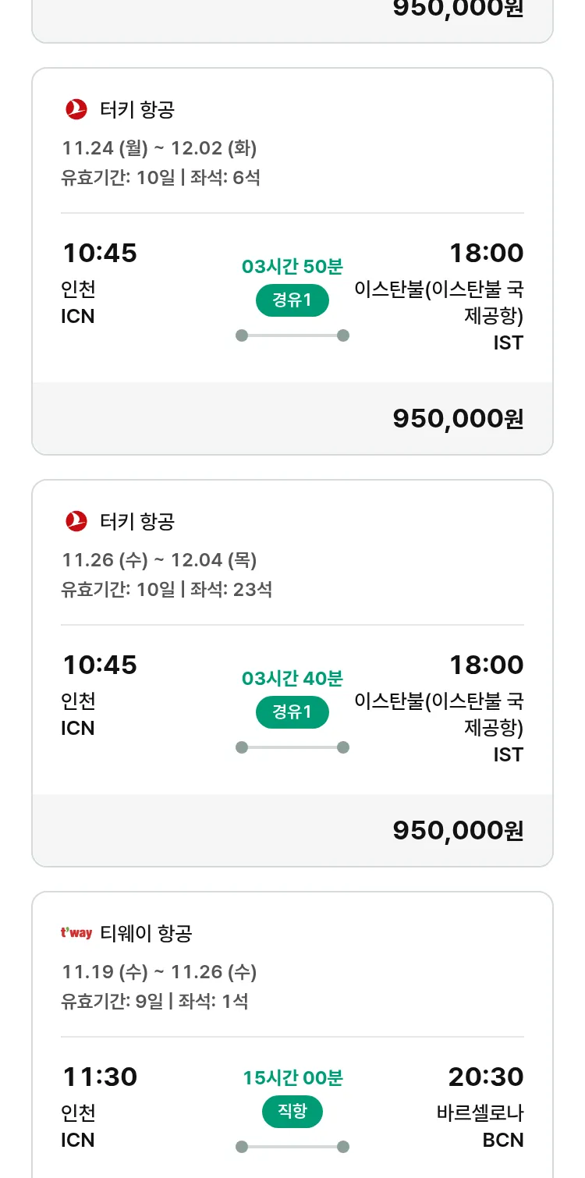This screenshot has width=585, height=1178.
Task: Click 유효기간: 9일 | 좌석: 1석 info
Action: click(x=154, y=1001)
